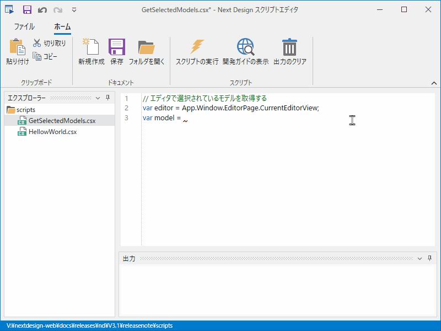Viewport: 441px width, 331px height.
Task: Click the C# icon beside HellowWorld.csx
Action: [22, 131]
